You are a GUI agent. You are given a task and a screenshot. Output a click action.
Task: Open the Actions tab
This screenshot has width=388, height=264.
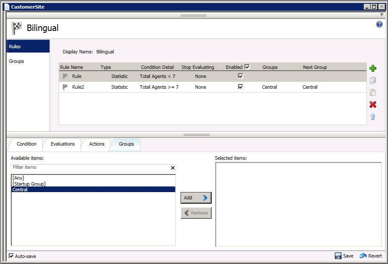97,144
